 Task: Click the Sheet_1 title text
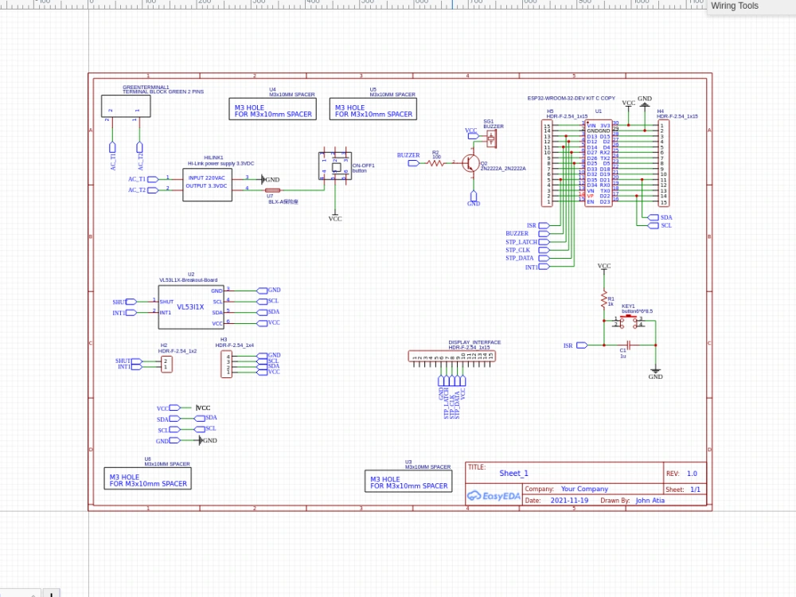click(513, 473)
